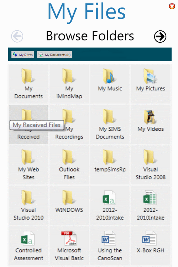
Task: Open the My SIMS Documents folder
Action: (110, 124)
